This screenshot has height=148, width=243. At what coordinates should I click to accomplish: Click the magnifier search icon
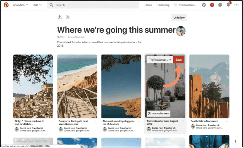[x=51, y=5]
